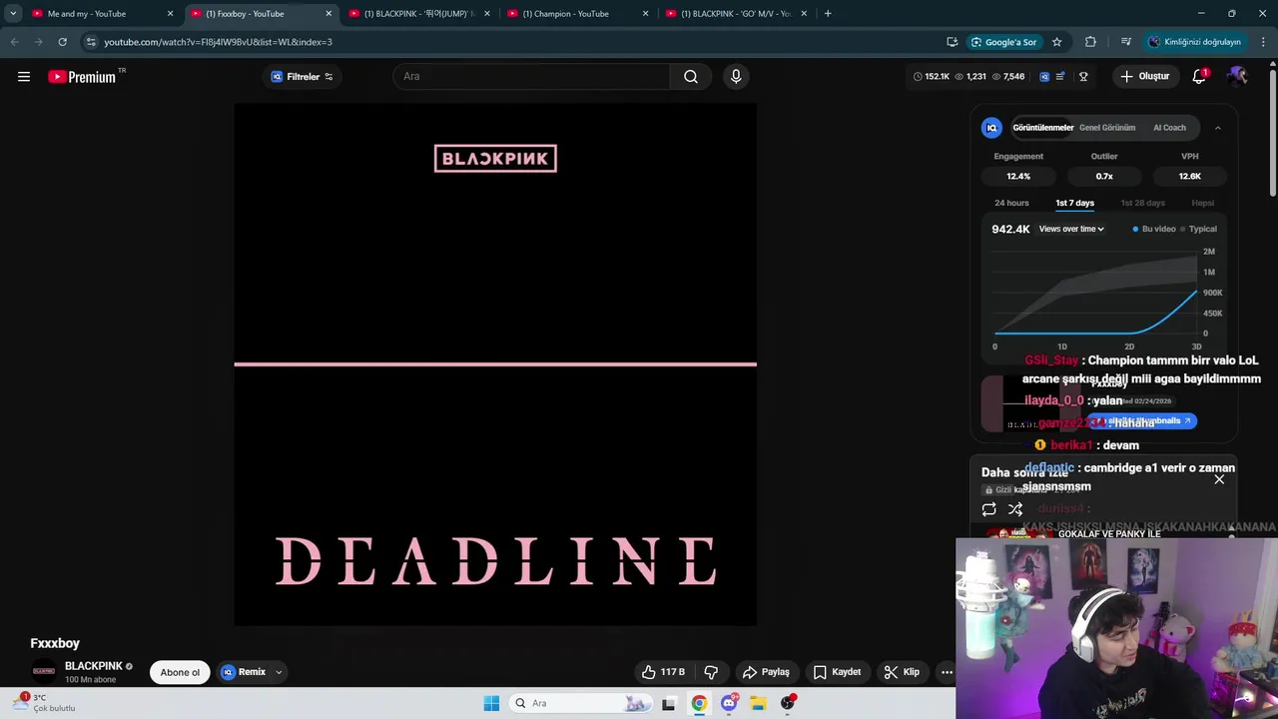Click the Klip button
The image size is (1278, 719).
click(902, 672)
